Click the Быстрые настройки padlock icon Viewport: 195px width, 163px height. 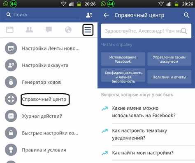[x=11, y=133]
